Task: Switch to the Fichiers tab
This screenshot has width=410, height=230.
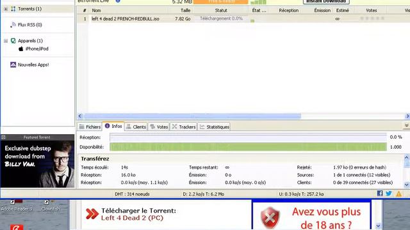Action: click(x=90, y=126)
